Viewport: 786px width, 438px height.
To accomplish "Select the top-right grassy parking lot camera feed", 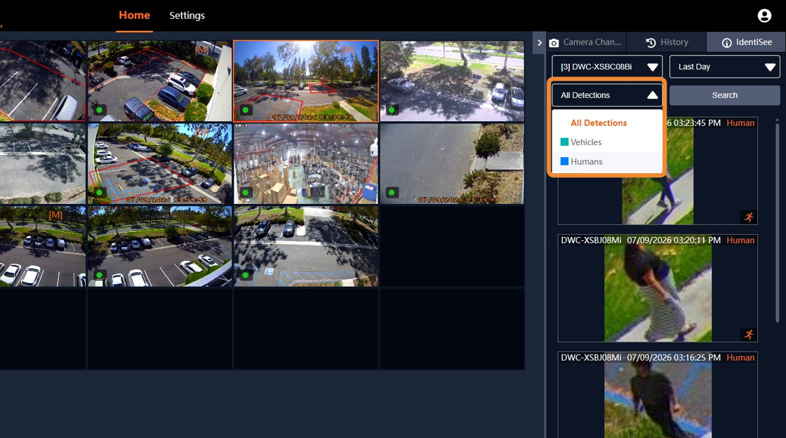I will click(452, 81).
